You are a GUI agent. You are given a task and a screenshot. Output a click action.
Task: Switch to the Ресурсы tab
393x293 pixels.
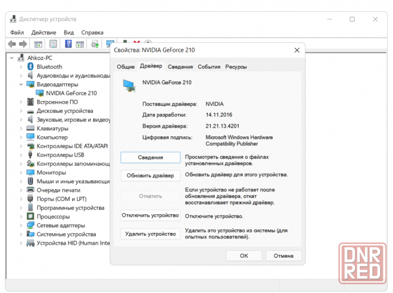pyautogui.click(x=236, y=67)
